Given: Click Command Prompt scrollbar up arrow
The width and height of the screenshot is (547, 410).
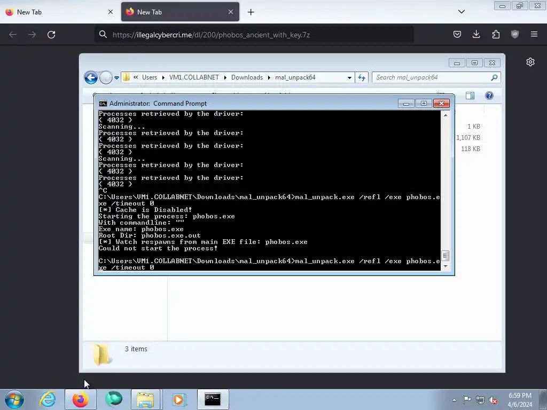Looking at the screenshot, I should pos(446,115).
